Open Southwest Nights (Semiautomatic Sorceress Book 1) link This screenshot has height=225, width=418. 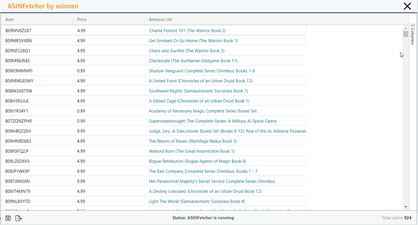(x=198, y=91)
